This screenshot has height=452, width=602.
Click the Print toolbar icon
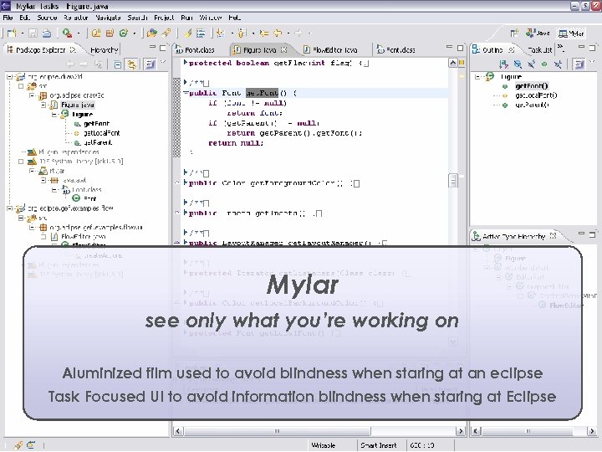tap(47, 33)
